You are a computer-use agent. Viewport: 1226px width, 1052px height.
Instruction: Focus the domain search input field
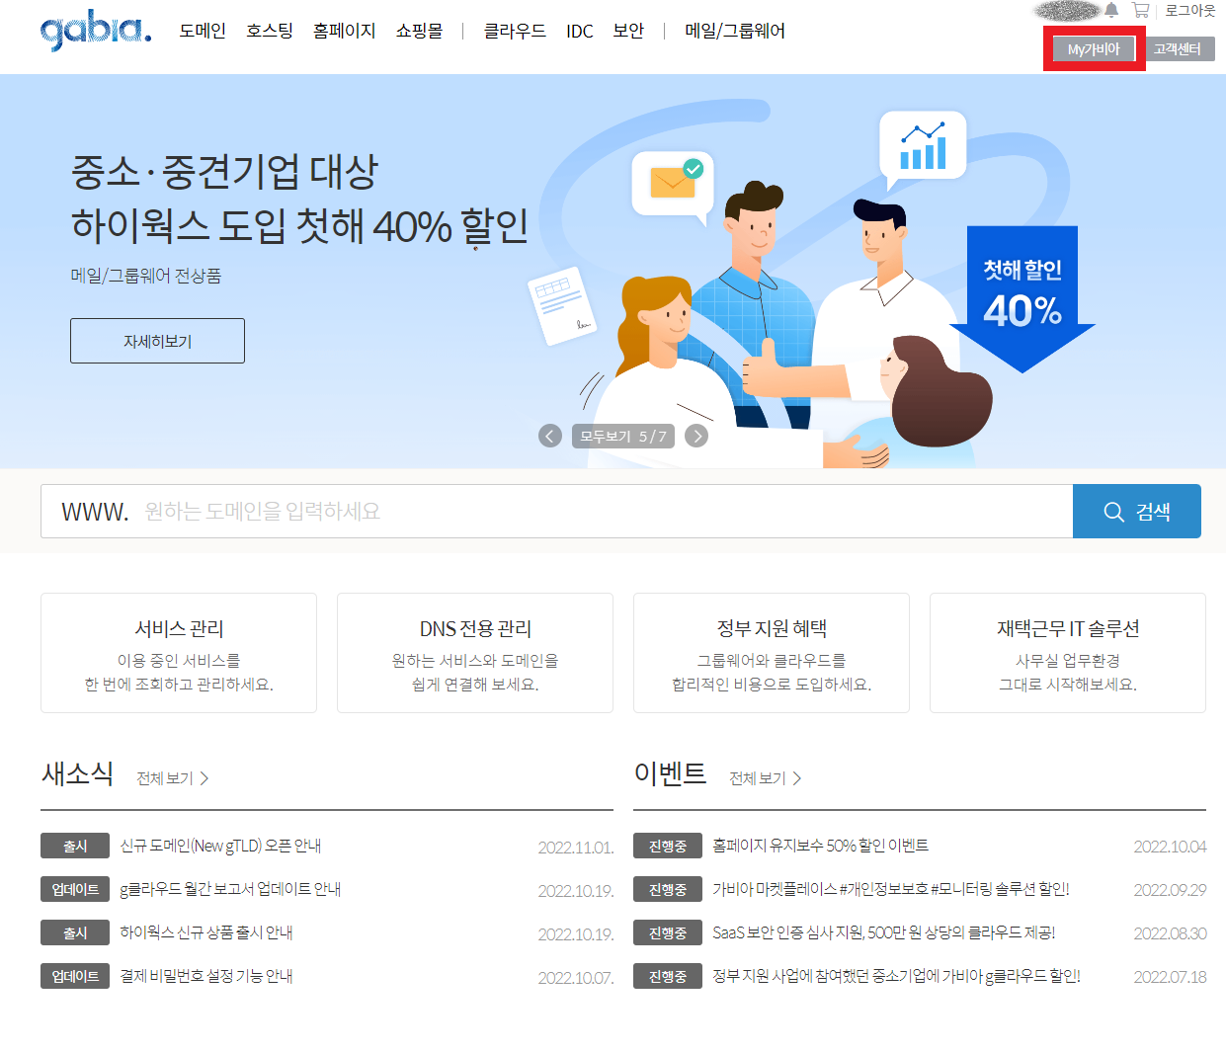coord(556,511)
